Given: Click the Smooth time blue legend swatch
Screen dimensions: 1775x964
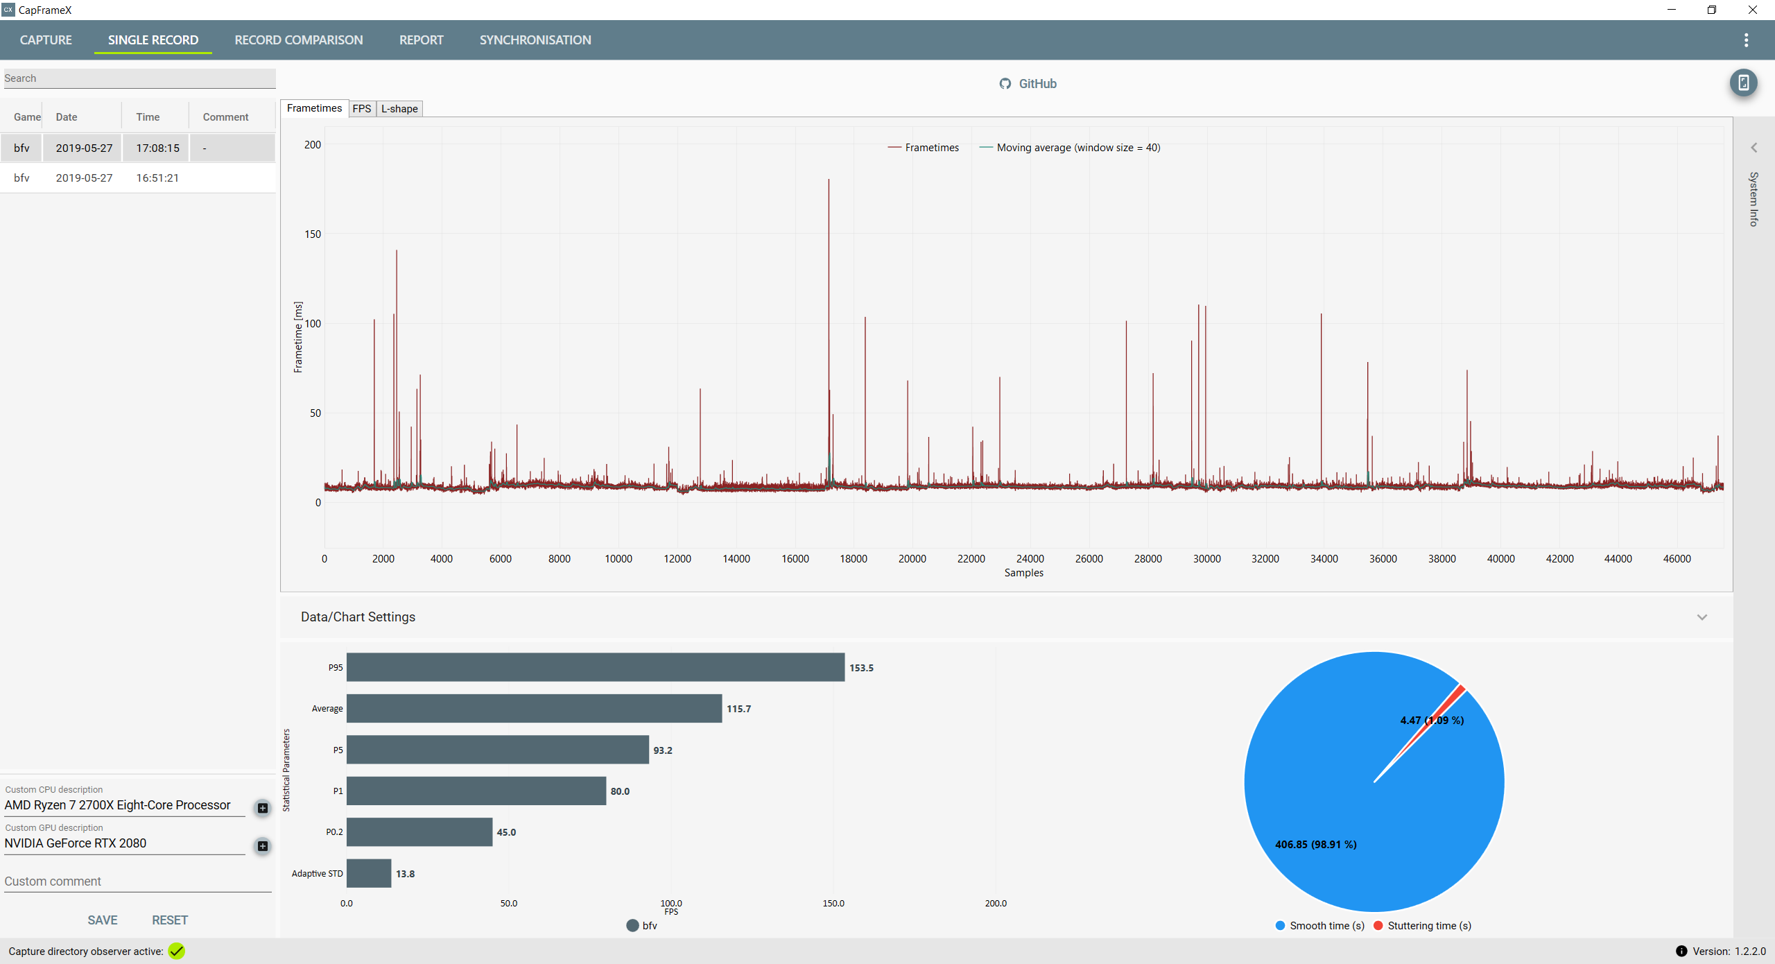Looking at the screenshot, I should [1280, 925].
